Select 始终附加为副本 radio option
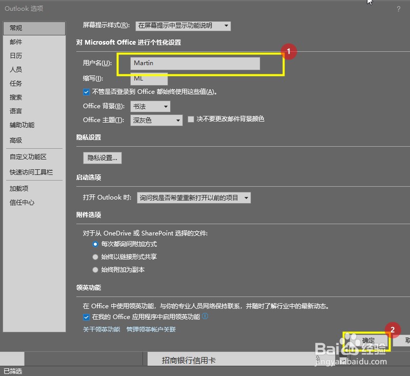410x376 pixels. point(95,270)
